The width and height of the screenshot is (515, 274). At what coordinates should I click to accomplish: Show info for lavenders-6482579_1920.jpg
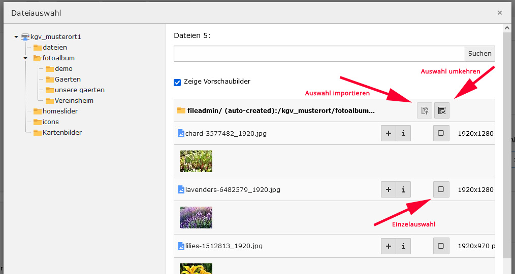[403, 189]
